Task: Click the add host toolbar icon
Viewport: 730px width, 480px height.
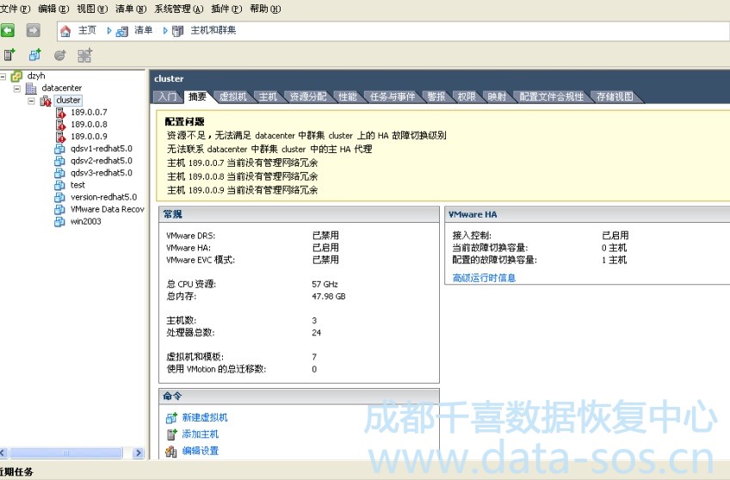Action: coord(9,55)
